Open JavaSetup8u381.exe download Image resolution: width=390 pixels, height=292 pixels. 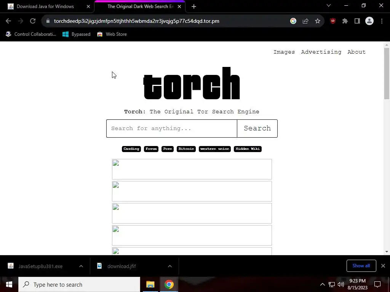[x=40, y=266]
